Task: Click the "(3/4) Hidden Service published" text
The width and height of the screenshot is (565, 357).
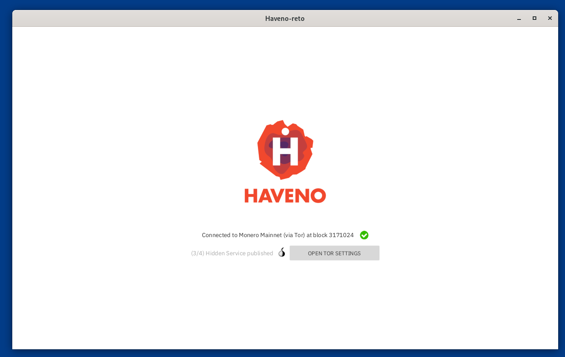Action: (x=232, y=253)
